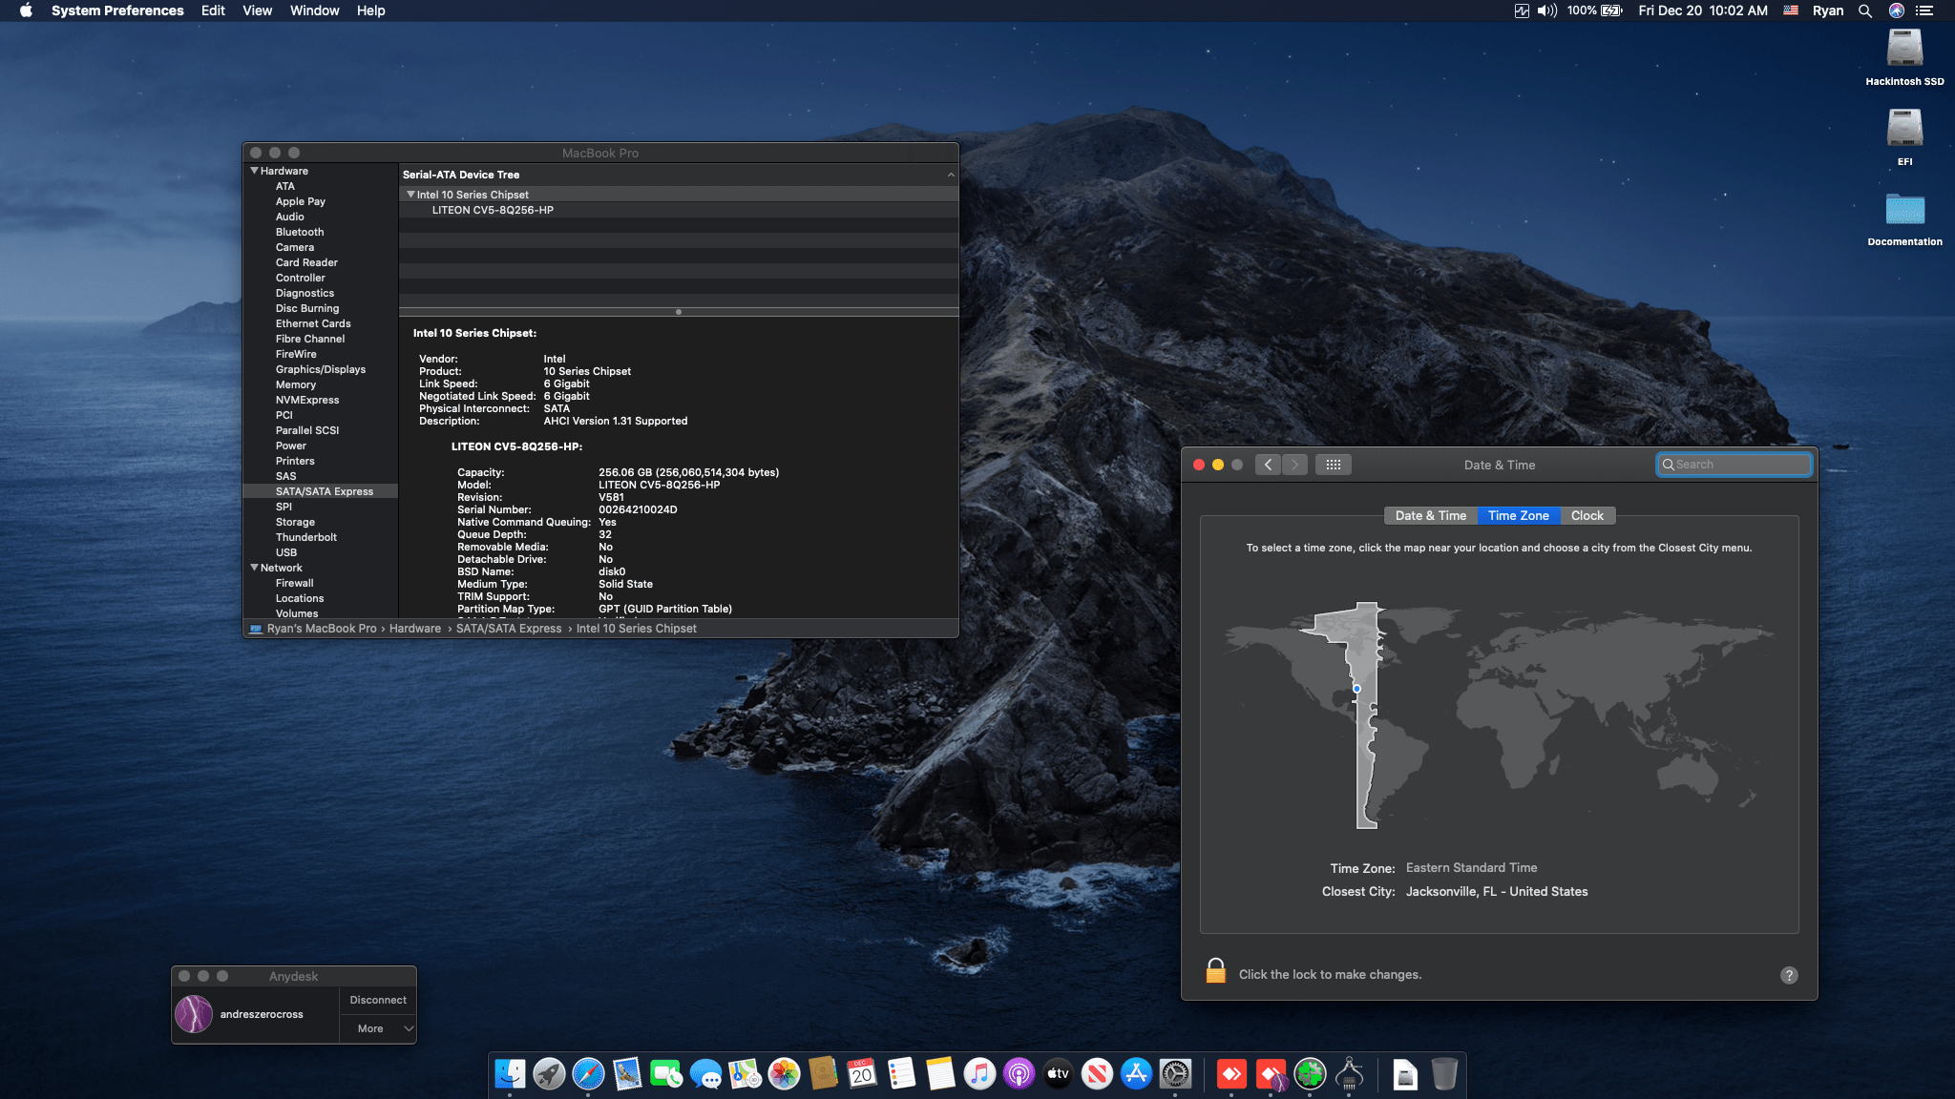
Task: Select USB in Hardware sidebar
Action: (286, 552)
